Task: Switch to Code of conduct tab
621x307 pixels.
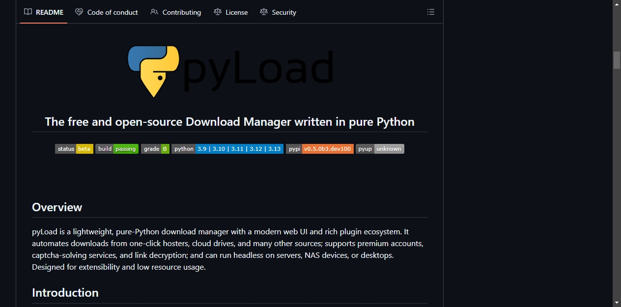Action: coord(107,12)
